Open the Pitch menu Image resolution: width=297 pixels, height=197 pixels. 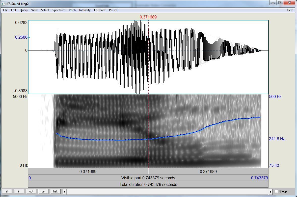(x=72, y=10)
